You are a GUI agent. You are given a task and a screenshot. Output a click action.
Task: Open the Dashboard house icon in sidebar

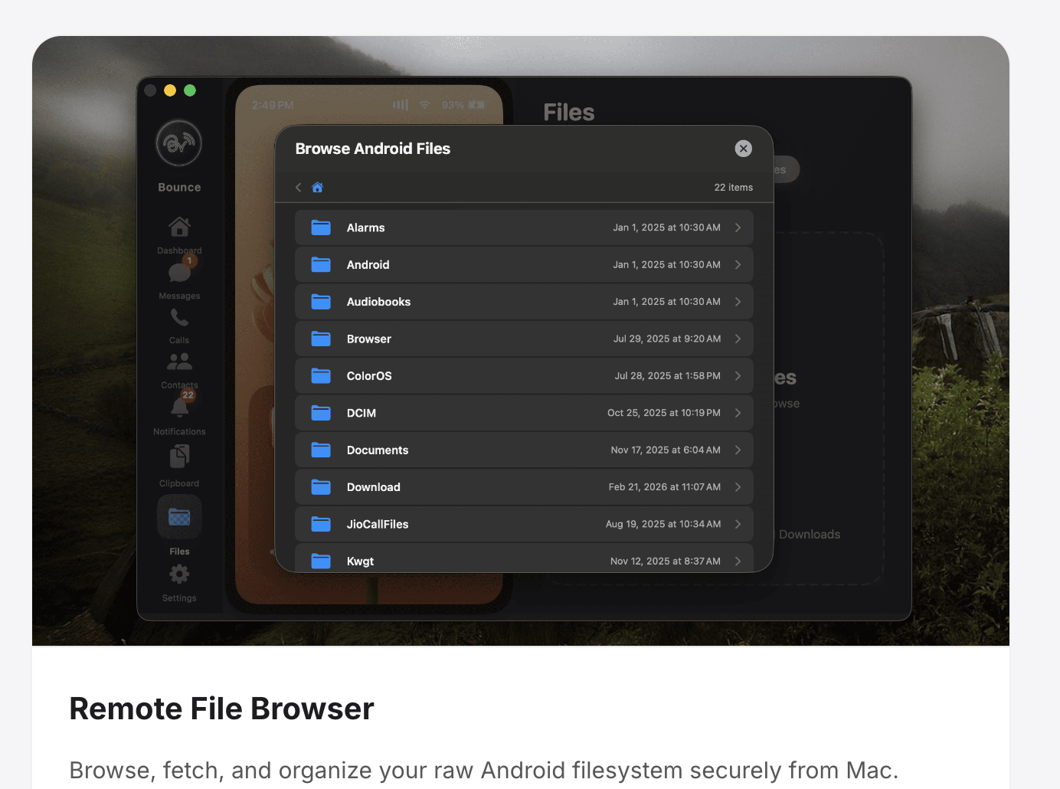pos(179,227)
